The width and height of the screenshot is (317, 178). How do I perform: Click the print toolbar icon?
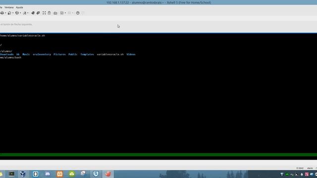coord(2,13)
